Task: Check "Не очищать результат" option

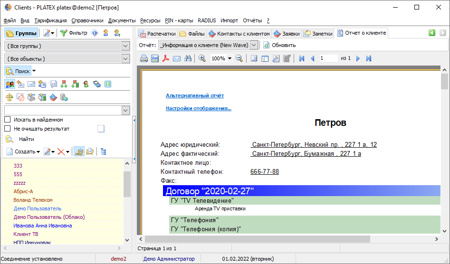Action: 8,129
